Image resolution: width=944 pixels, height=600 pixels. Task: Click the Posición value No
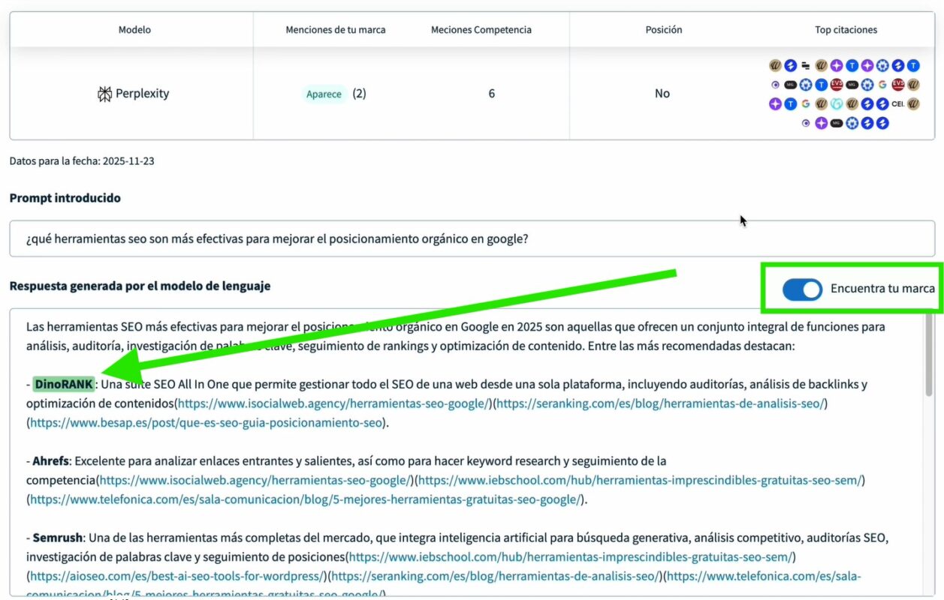click(x=662, y=94)
